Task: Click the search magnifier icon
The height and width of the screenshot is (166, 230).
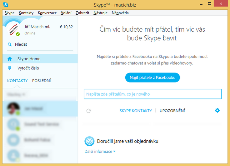Action: (x=10, y=45)
